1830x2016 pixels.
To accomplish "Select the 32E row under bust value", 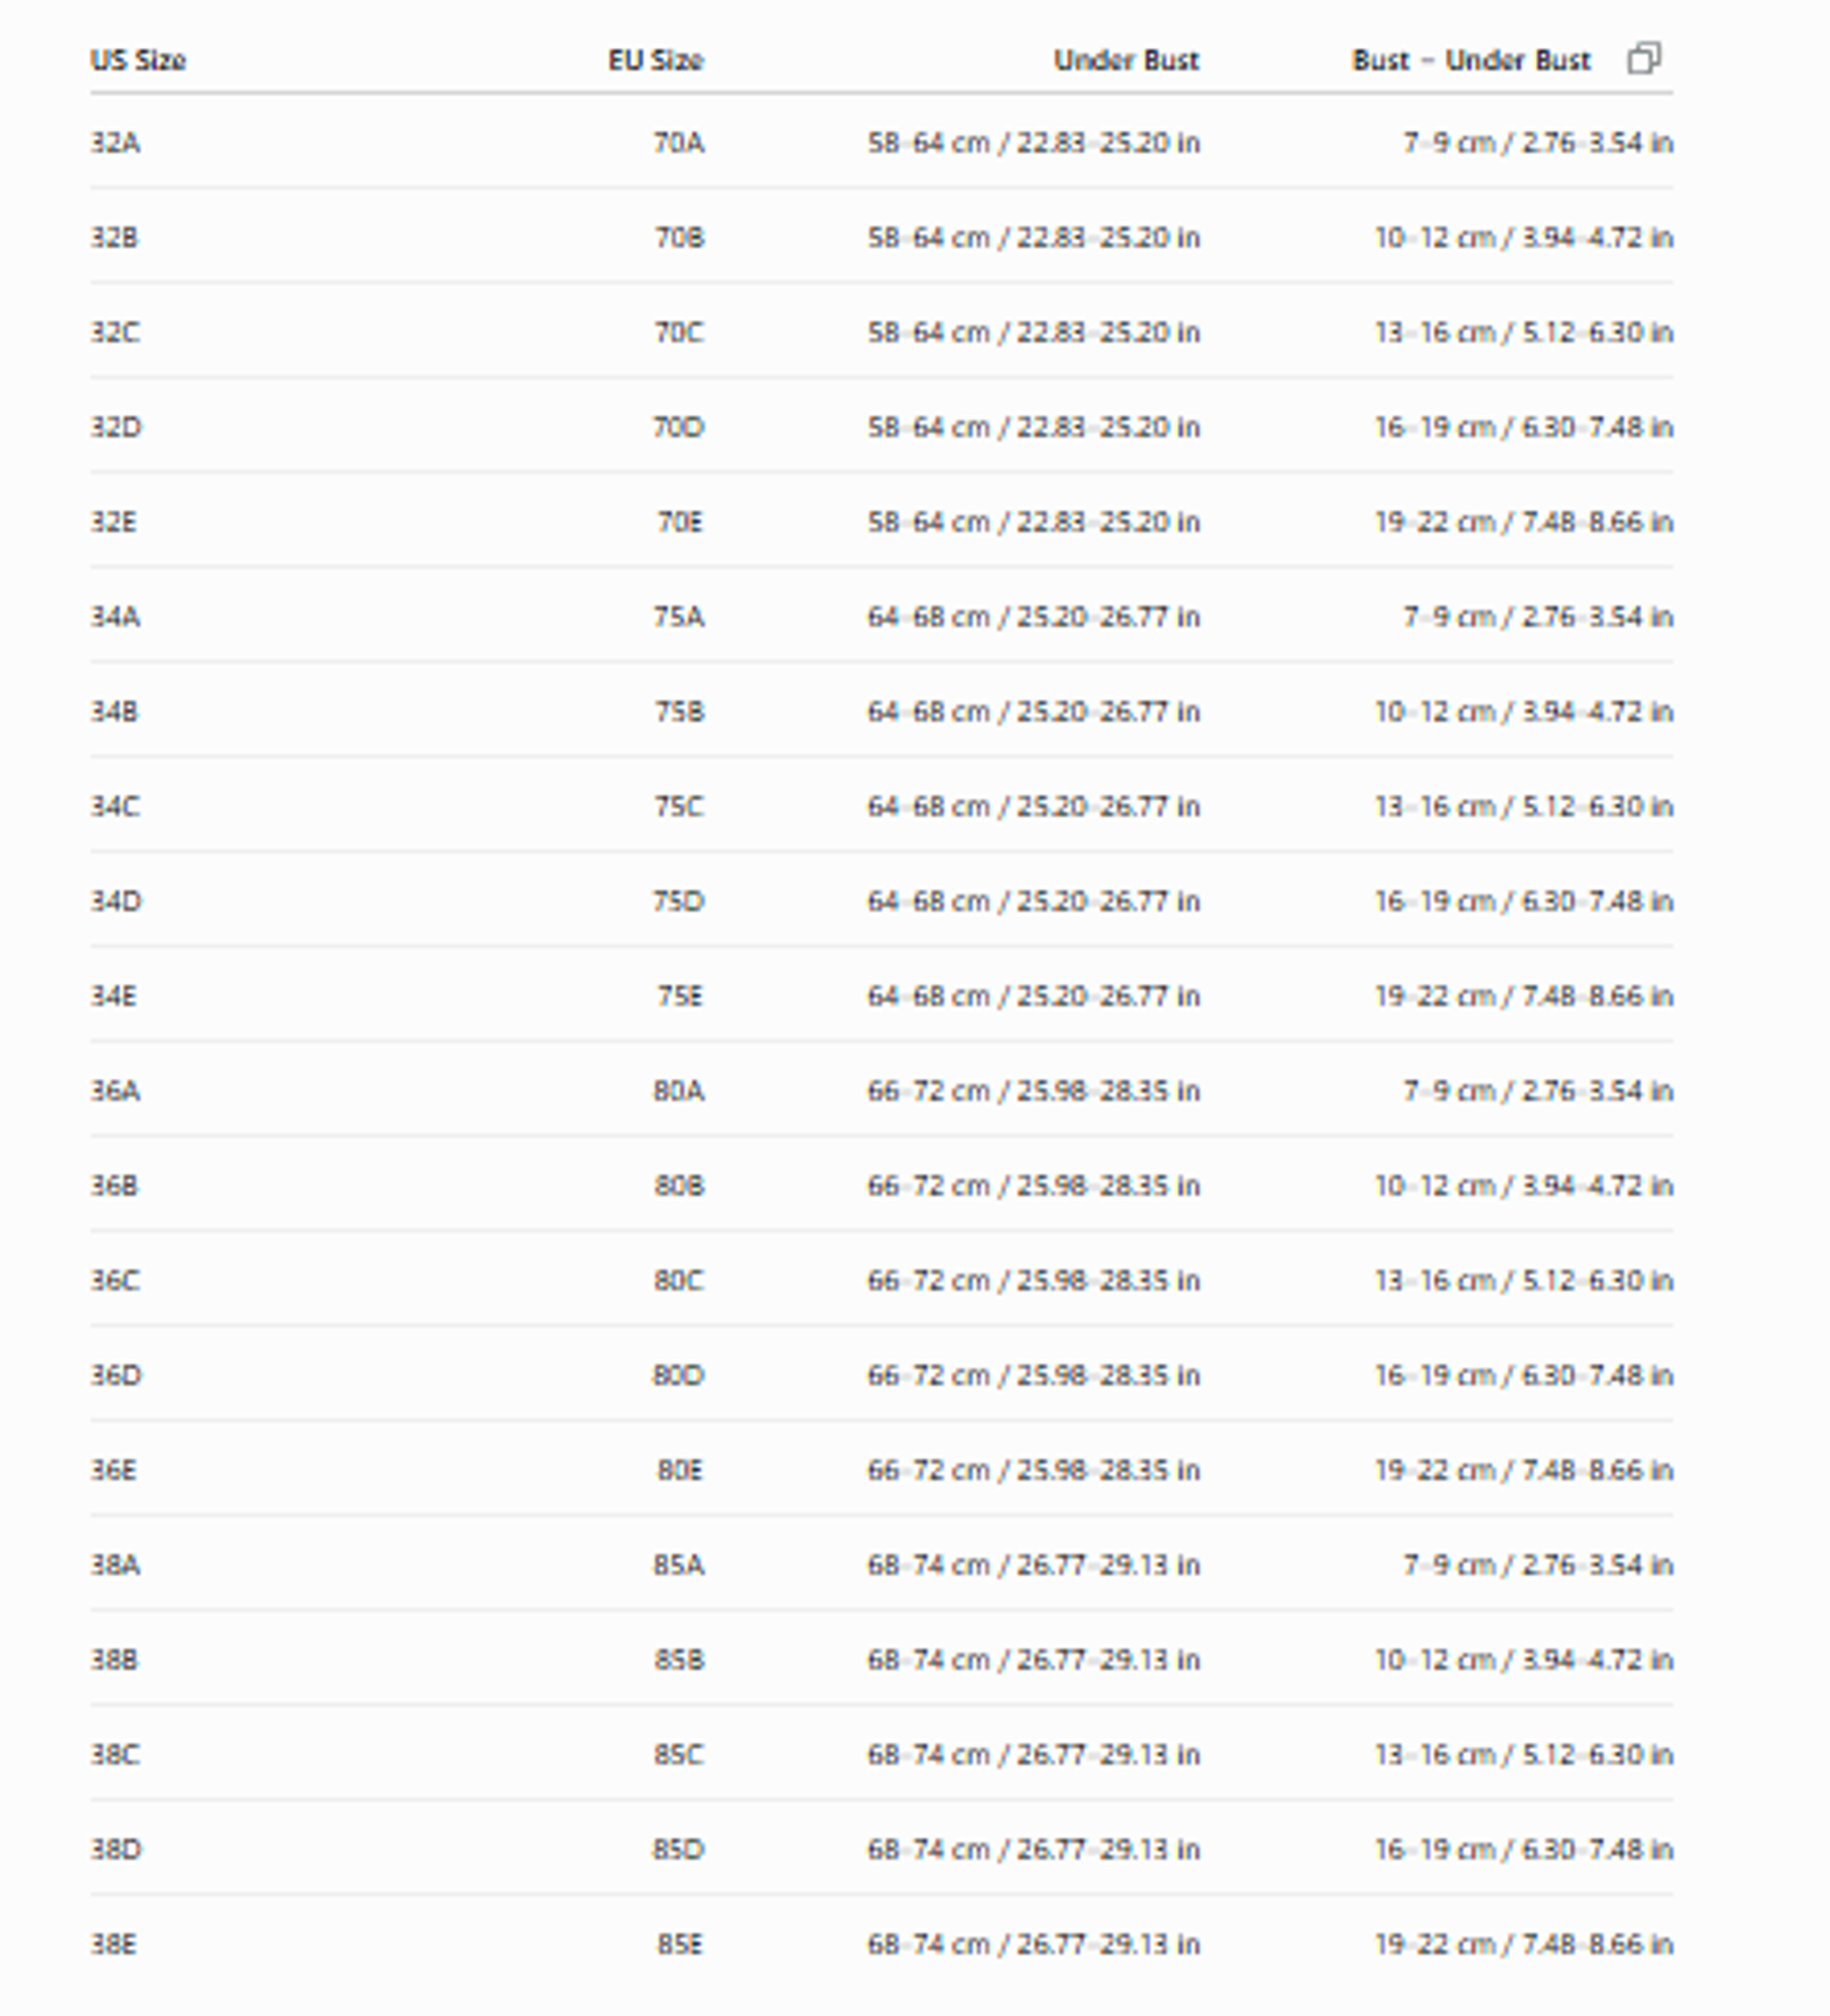I will (x=1034, y=522).
